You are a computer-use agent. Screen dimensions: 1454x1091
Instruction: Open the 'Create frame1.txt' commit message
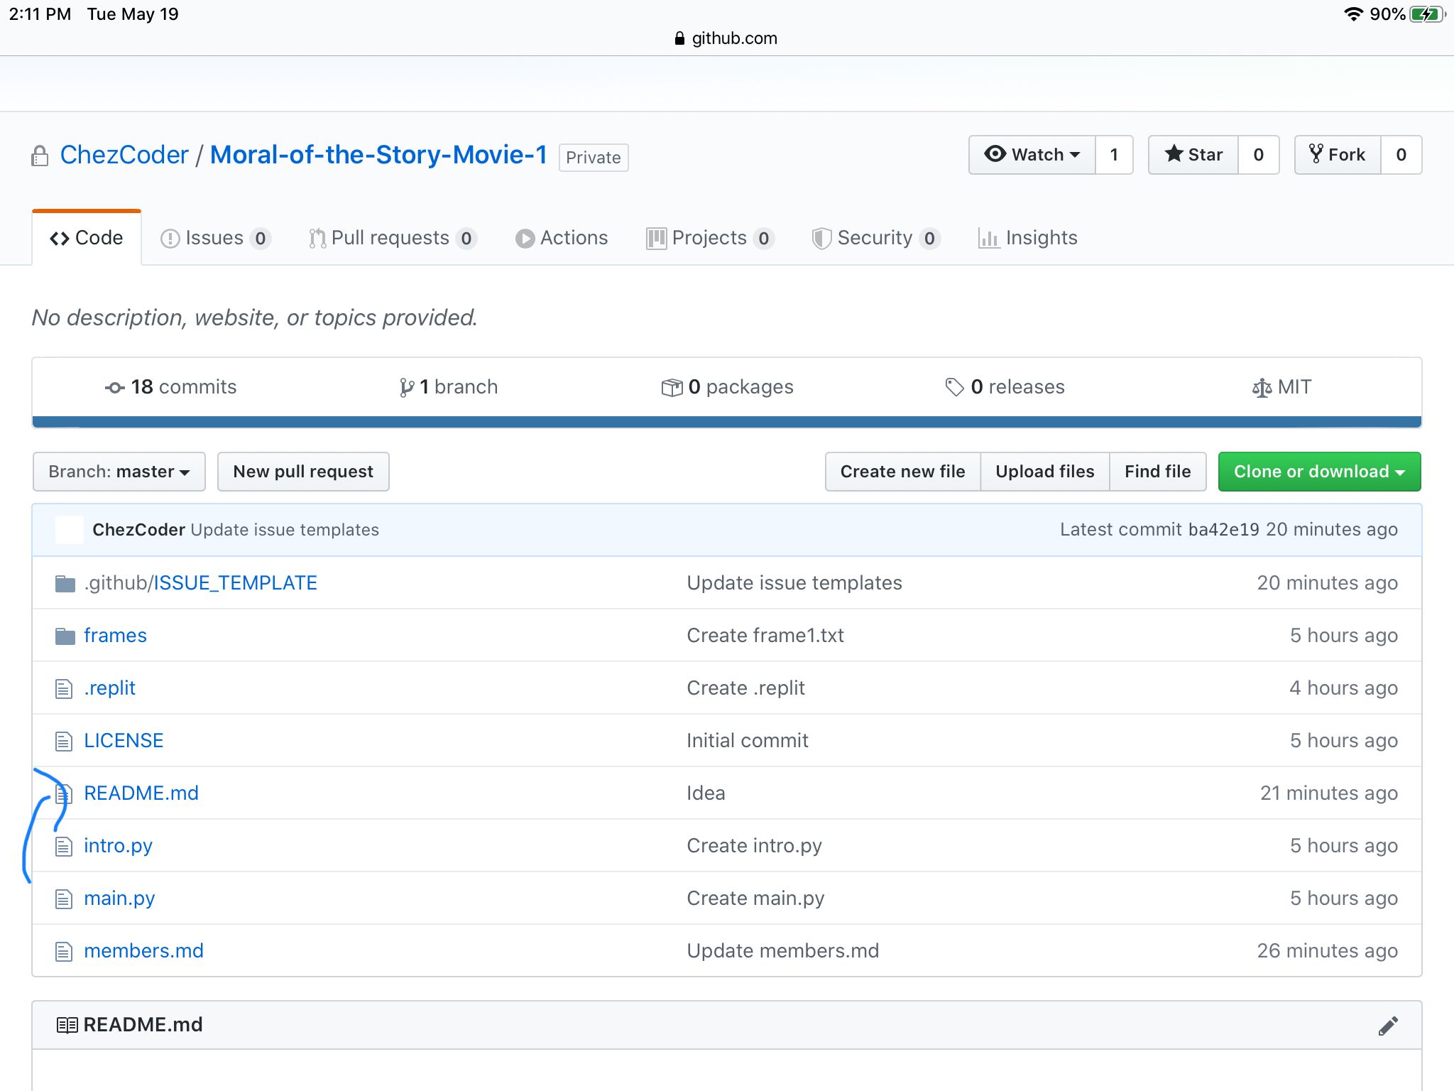pyautogui.click(x=765, y=636)
